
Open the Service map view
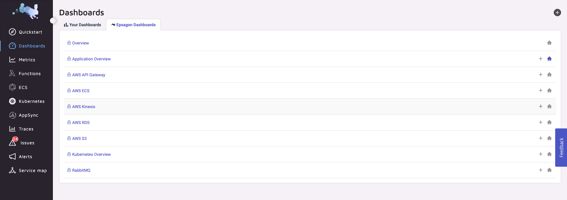(28, 170)
